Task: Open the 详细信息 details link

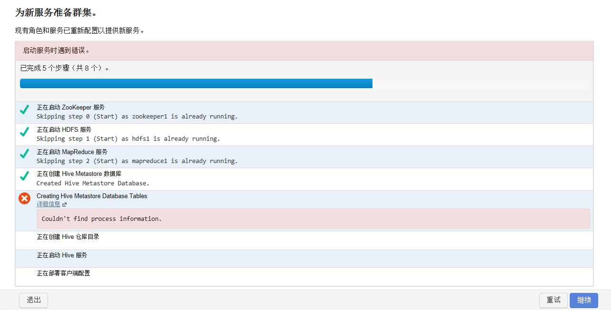Action: 48,204
